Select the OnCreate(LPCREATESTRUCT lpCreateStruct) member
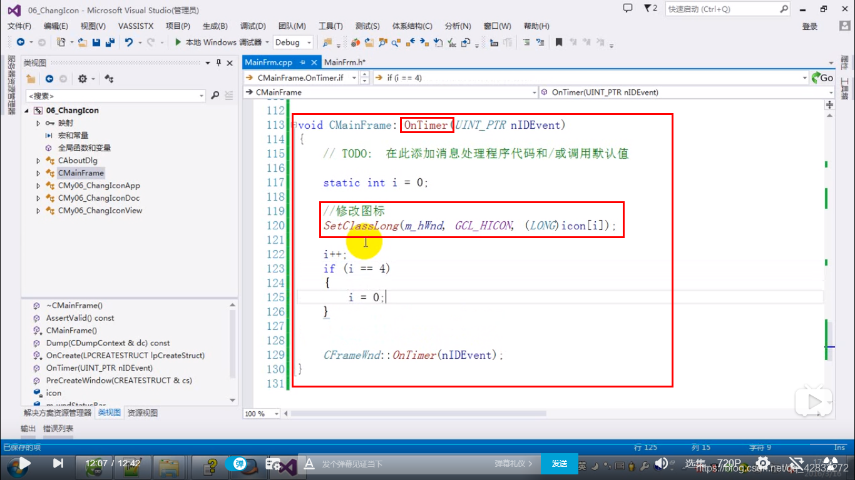Screen dimensions: 855x480 pos(125,355)
